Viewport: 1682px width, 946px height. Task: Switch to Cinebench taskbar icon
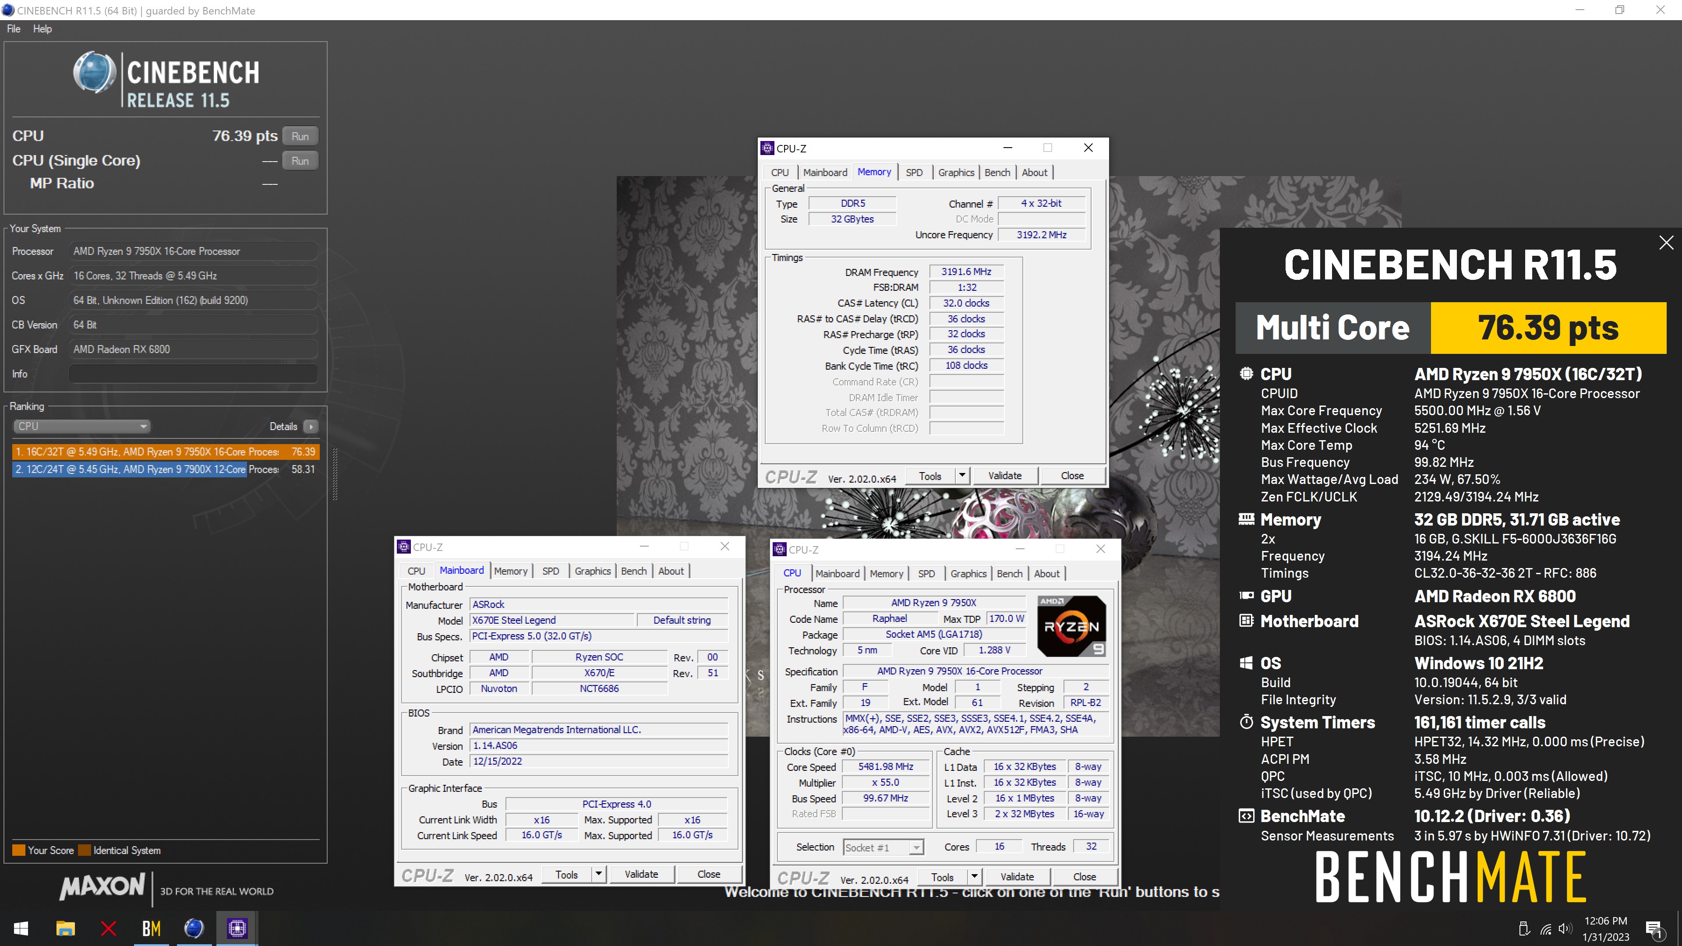pyautogui.click(x=194, y=928)
